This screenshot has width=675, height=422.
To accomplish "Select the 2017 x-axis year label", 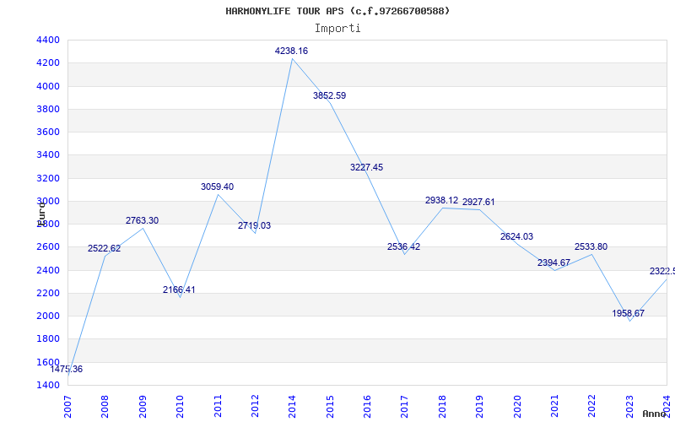I will point(405,406).
